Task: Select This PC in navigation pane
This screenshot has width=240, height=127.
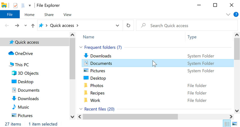Action: (22, 65)
